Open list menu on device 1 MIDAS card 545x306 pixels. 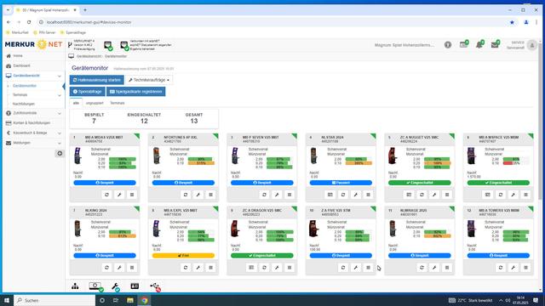point(132,195)
